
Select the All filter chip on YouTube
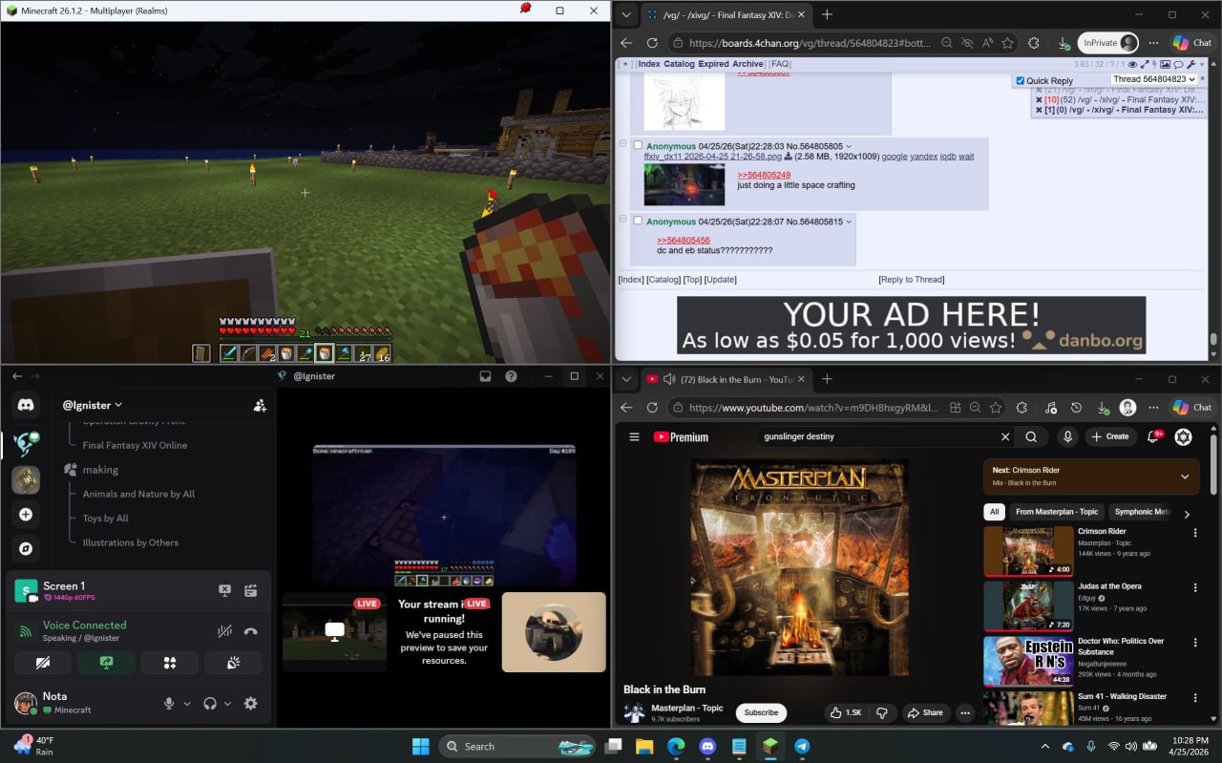994,512
